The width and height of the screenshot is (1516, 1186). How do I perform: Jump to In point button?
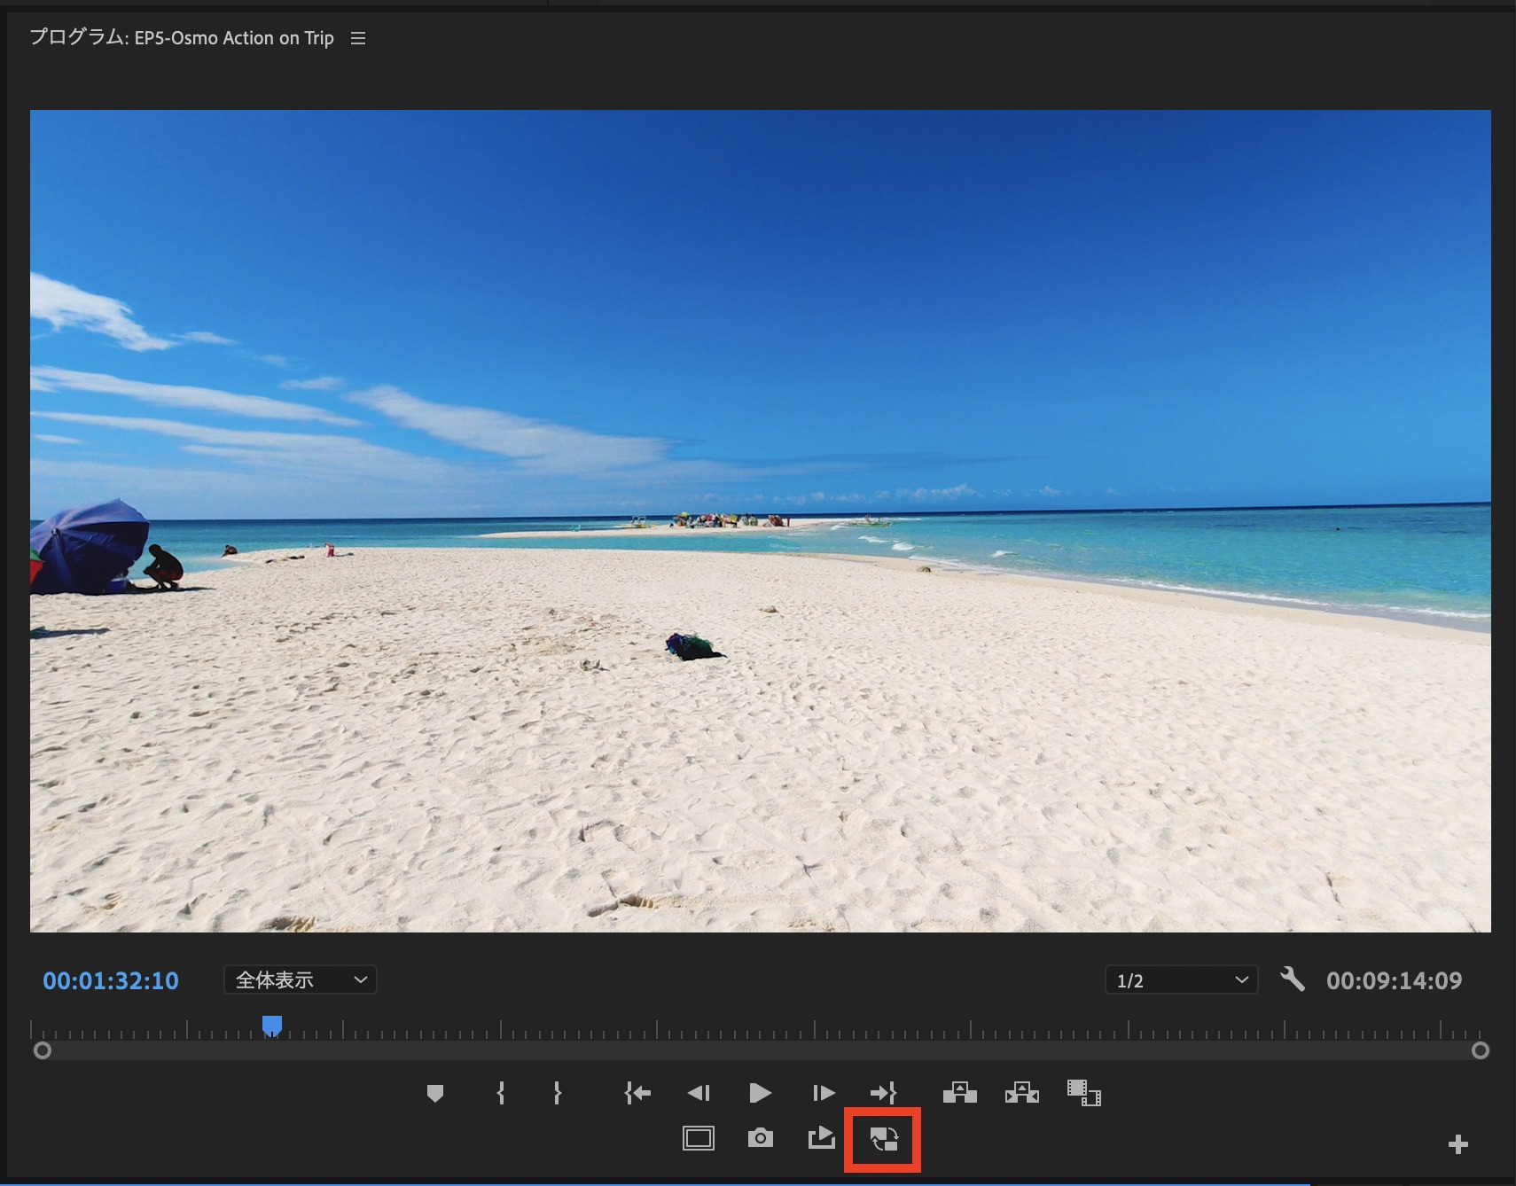(637, 1093)
